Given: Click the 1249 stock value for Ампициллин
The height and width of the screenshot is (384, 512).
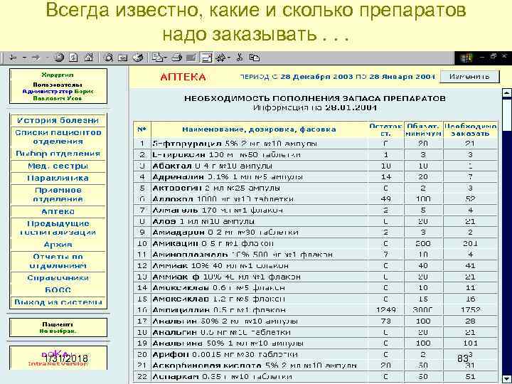Looking at the screenshot, I should click(385, 310).
